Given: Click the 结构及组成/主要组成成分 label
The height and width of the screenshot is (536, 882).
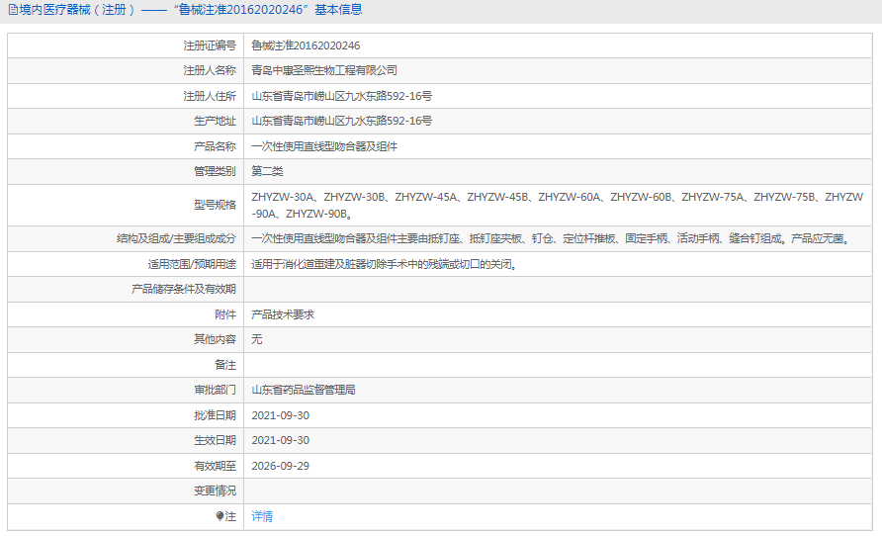Looking at the screenshot, I should (177, 238).
